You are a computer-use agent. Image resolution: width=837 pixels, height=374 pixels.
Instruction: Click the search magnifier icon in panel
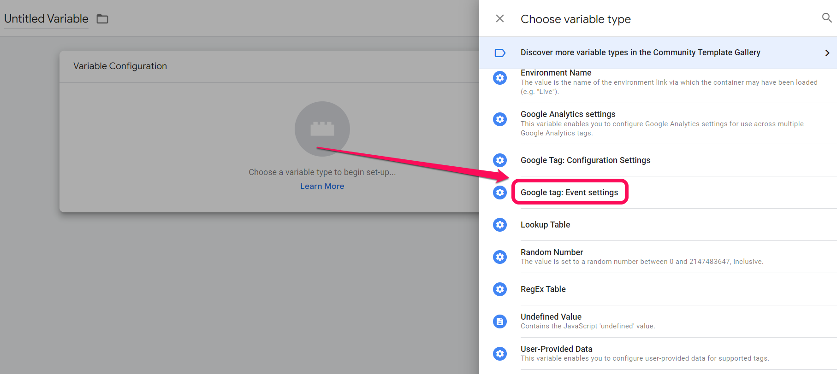click(826, 18)
